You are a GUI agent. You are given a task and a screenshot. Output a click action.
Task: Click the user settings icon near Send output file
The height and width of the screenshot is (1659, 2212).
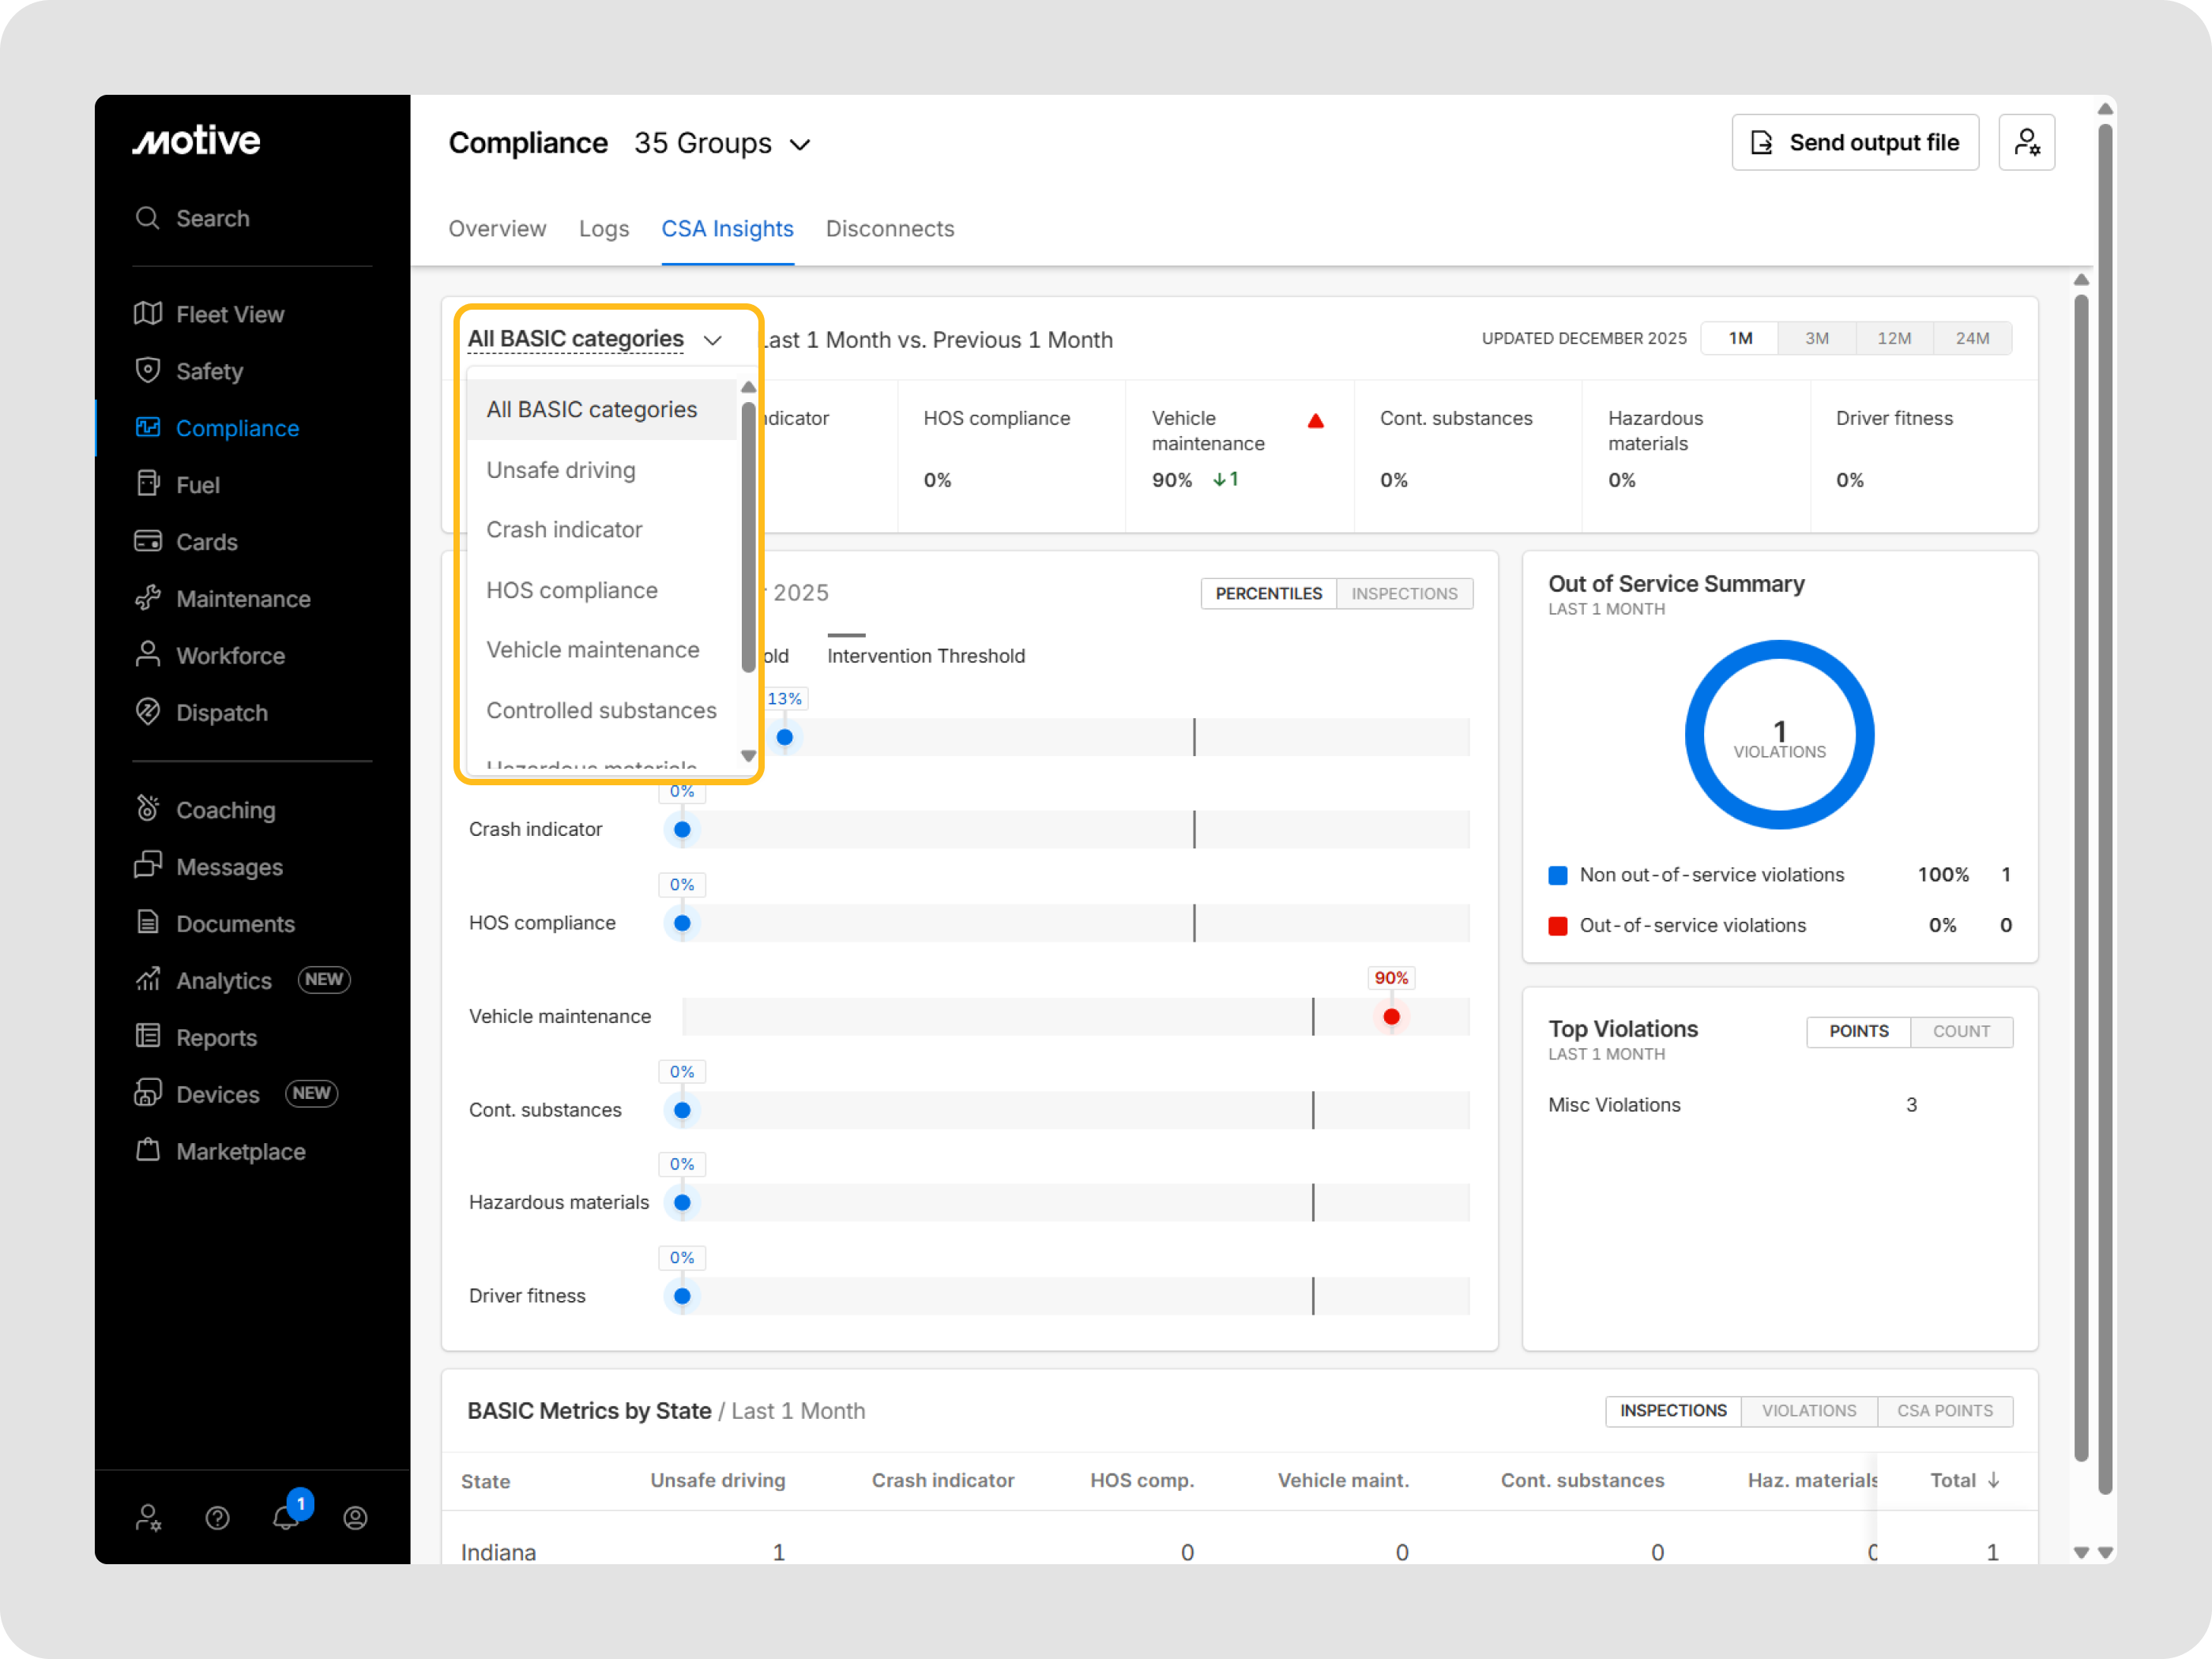(2026, 143)
